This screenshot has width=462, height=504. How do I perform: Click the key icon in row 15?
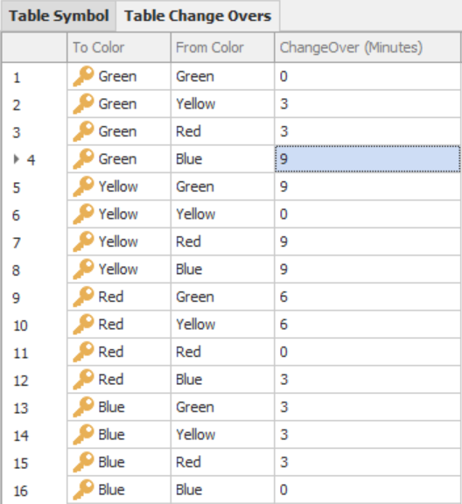click(83, 462)
